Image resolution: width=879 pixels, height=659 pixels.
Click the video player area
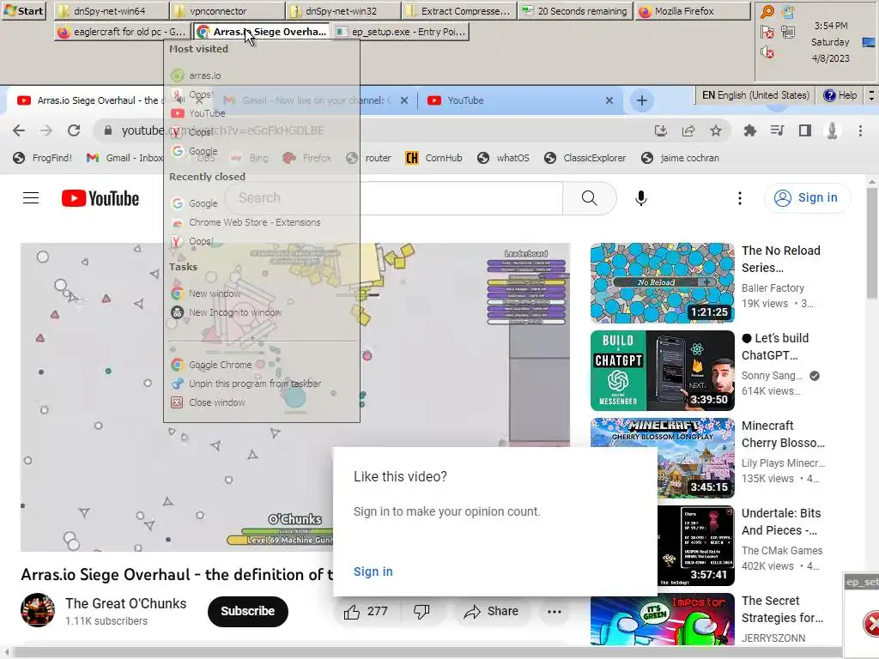tap(295, 396)
